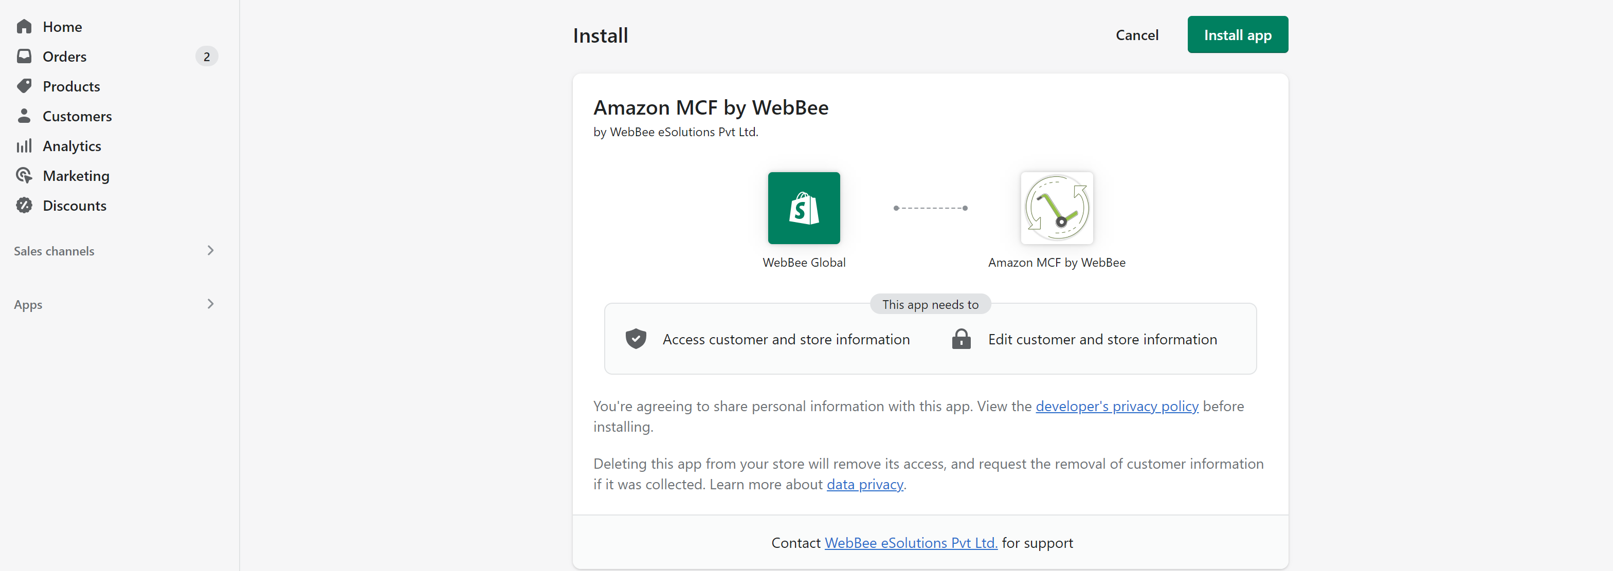Click the Orders inbox icon

pyautogui.click(x=24, y=57)
